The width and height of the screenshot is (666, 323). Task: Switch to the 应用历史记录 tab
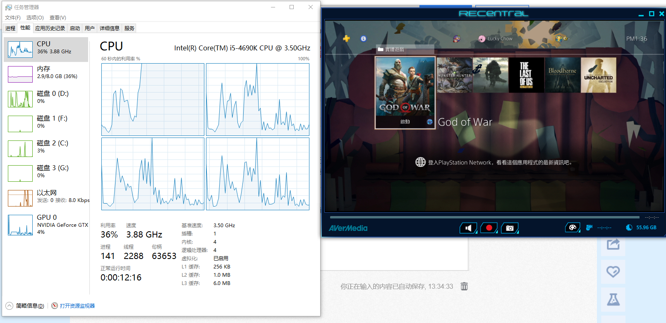(50, 28)
